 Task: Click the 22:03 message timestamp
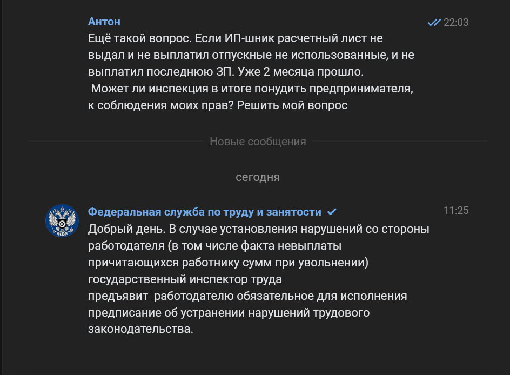click(456, 23)
